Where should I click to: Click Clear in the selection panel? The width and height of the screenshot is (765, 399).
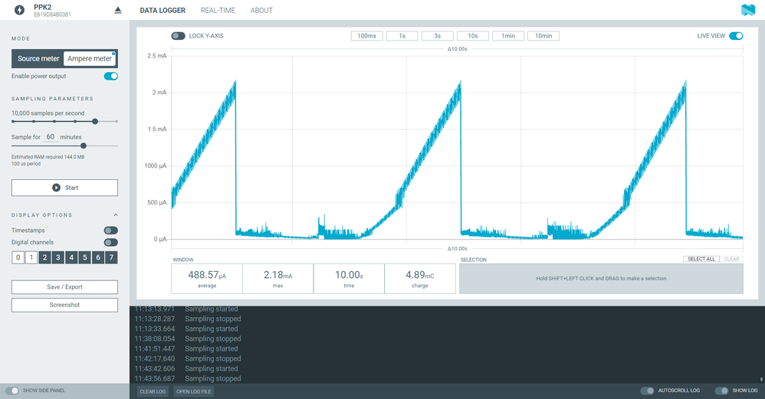731,259
